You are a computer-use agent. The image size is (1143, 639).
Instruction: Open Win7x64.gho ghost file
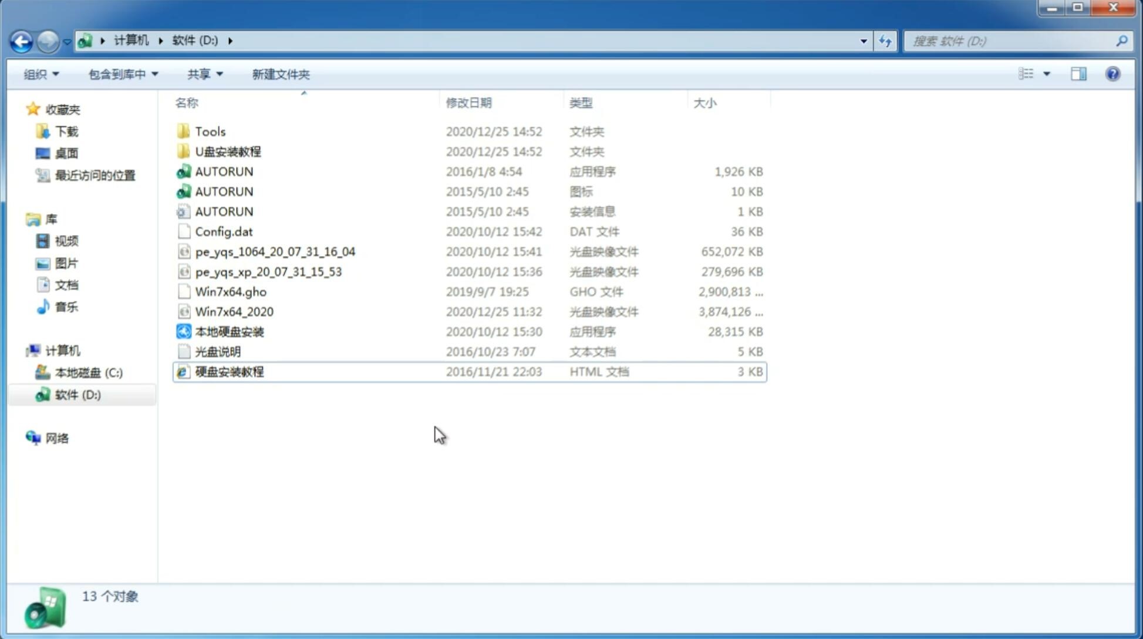click(x=231, y=291)
